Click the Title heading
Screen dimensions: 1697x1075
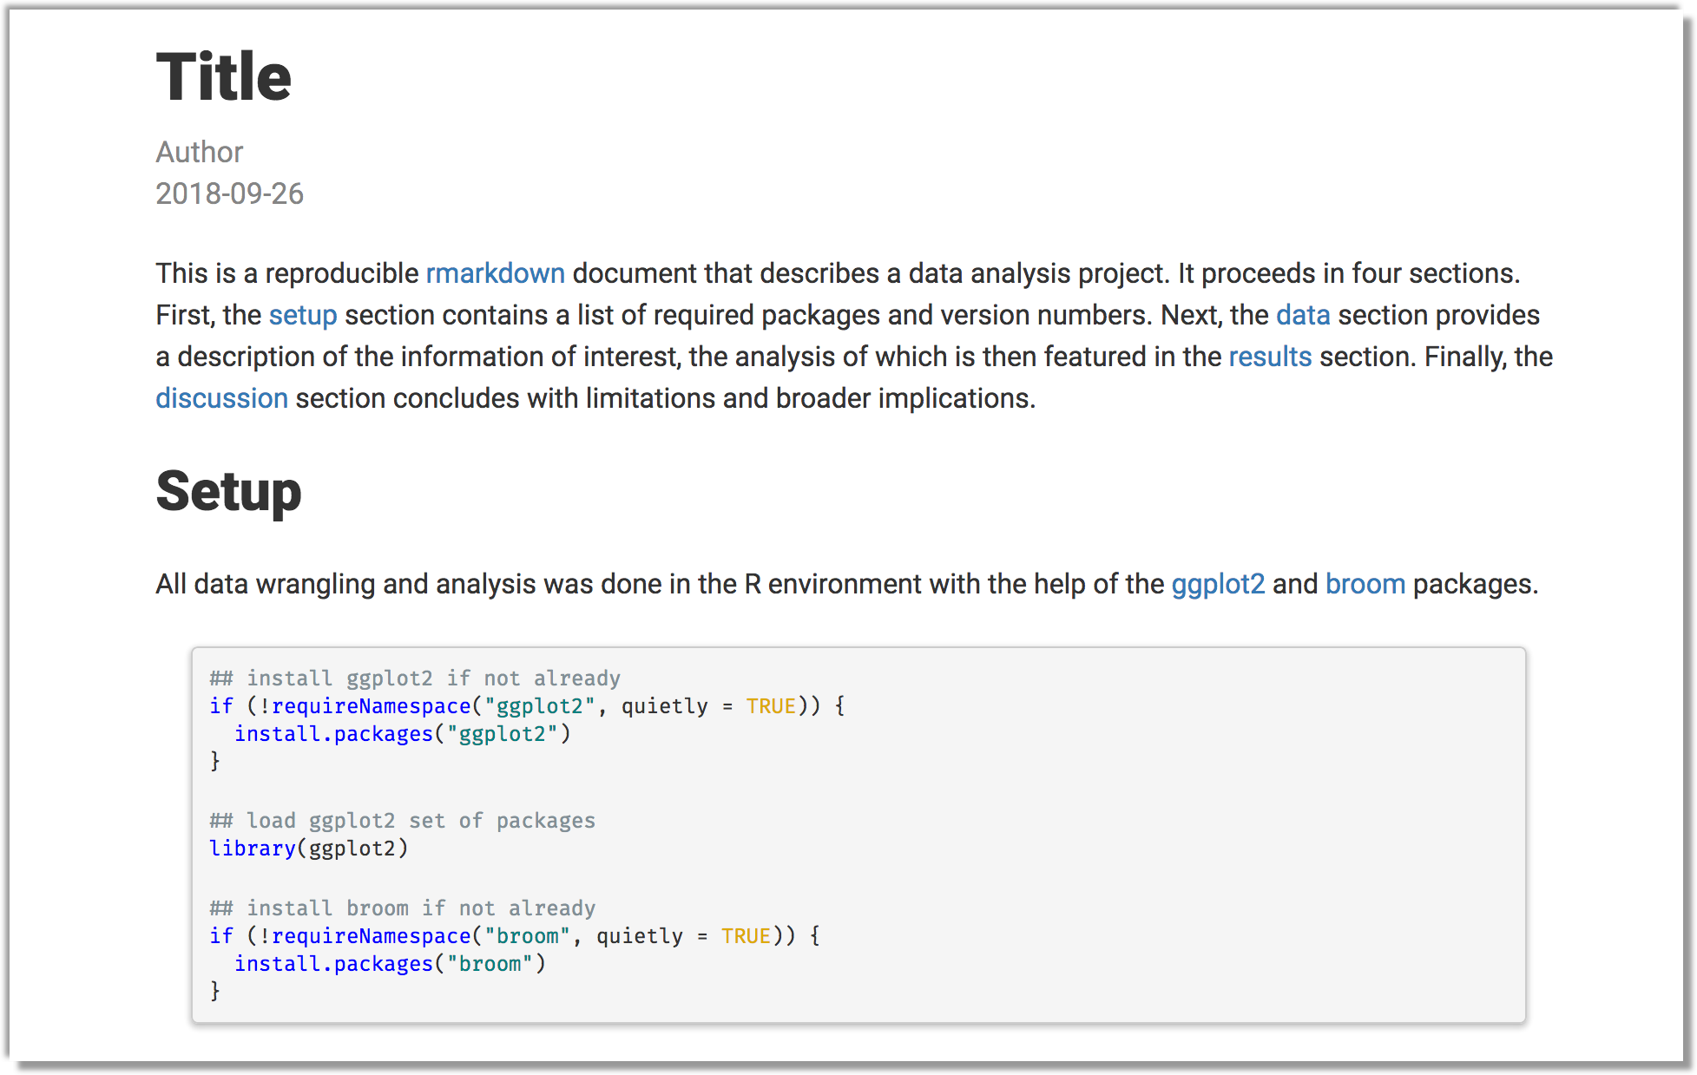coord(223,77)
